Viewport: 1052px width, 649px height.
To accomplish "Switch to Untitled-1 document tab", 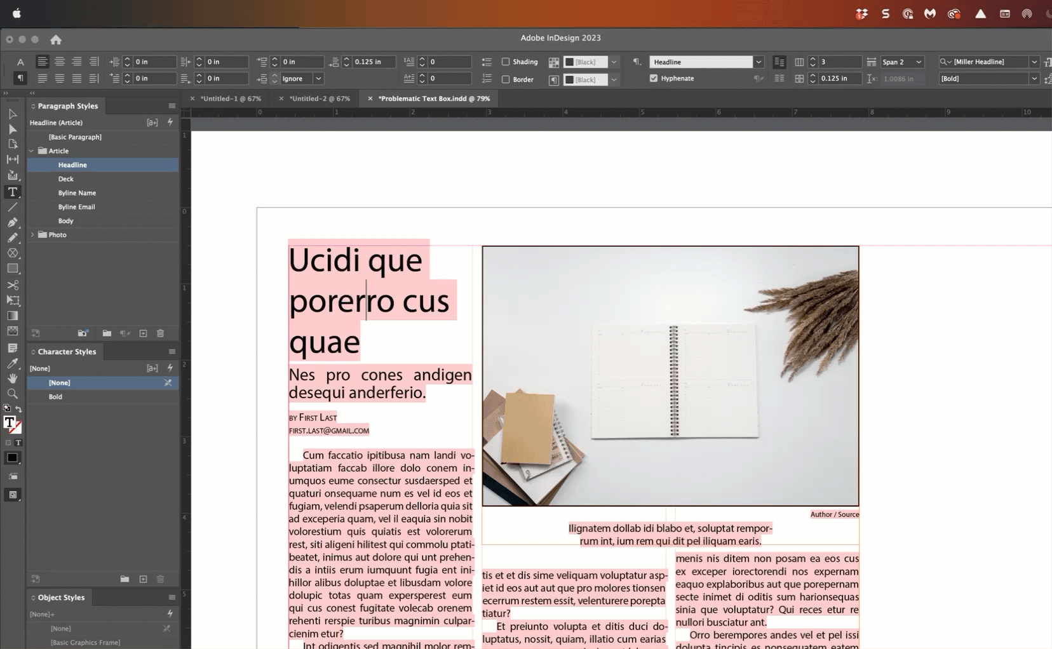I will (231, 98).
